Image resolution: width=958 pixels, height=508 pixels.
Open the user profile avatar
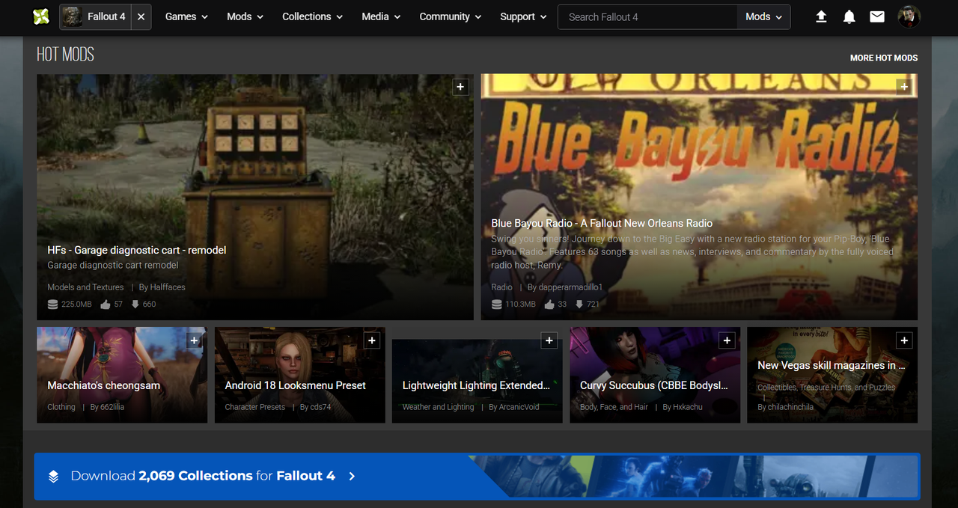coord(909,16)
